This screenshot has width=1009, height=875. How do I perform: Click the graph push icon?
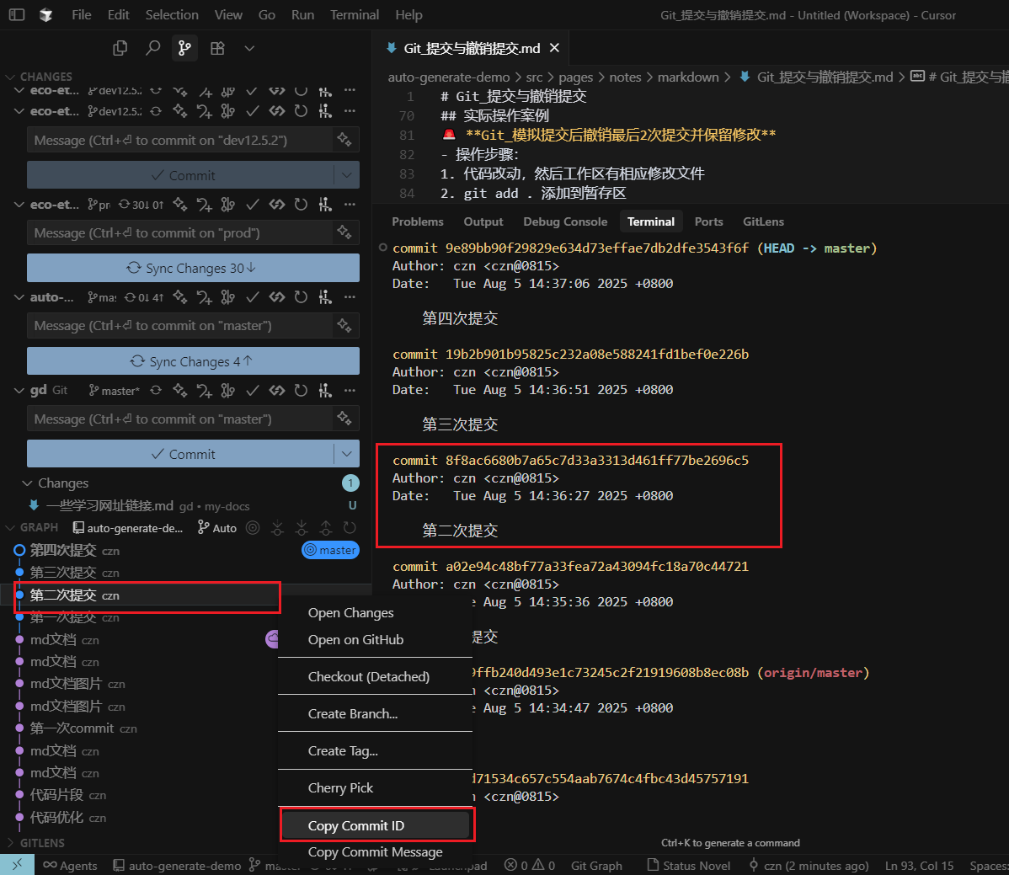[x=326, y=528]
